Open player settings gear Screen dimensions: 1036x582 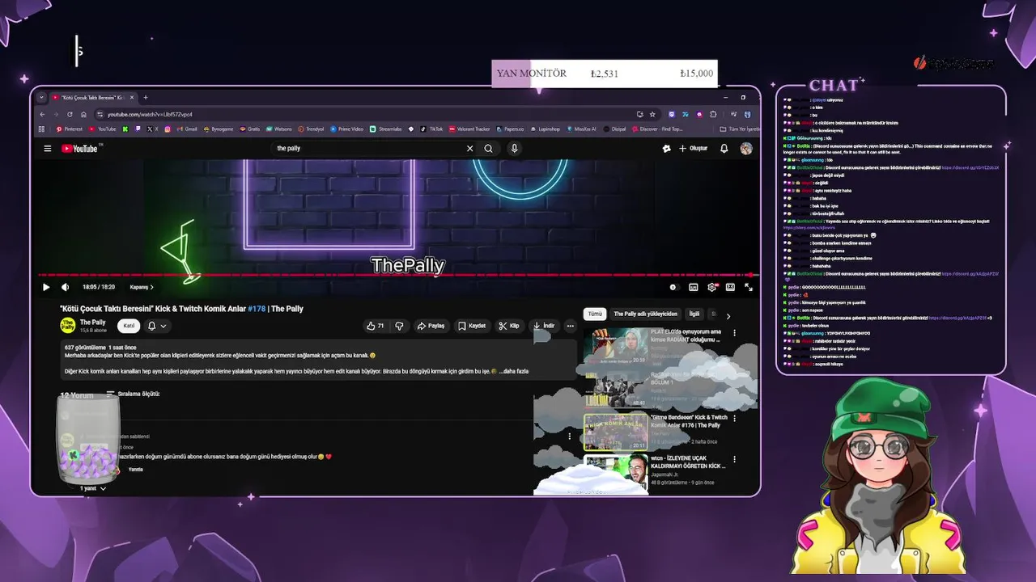[712, 287]
